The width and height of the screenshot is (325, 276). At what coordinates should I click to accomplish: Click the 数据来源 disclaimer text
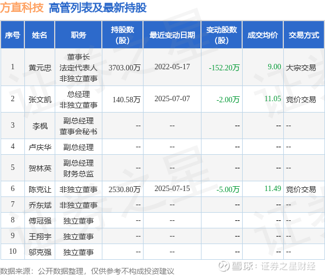87,271
